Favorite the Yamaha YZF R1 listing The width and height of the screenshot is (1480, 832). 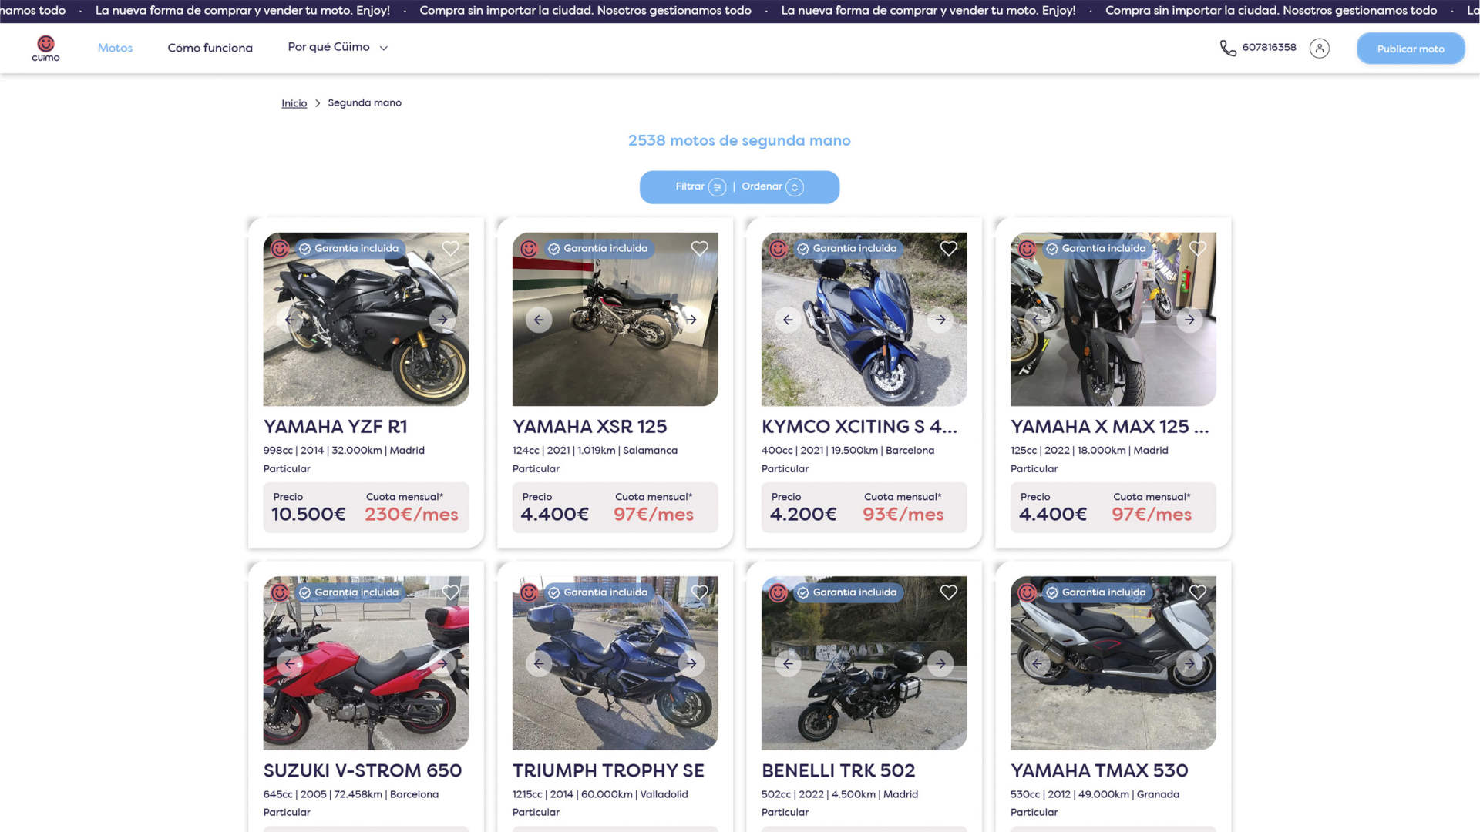(451, 248)
